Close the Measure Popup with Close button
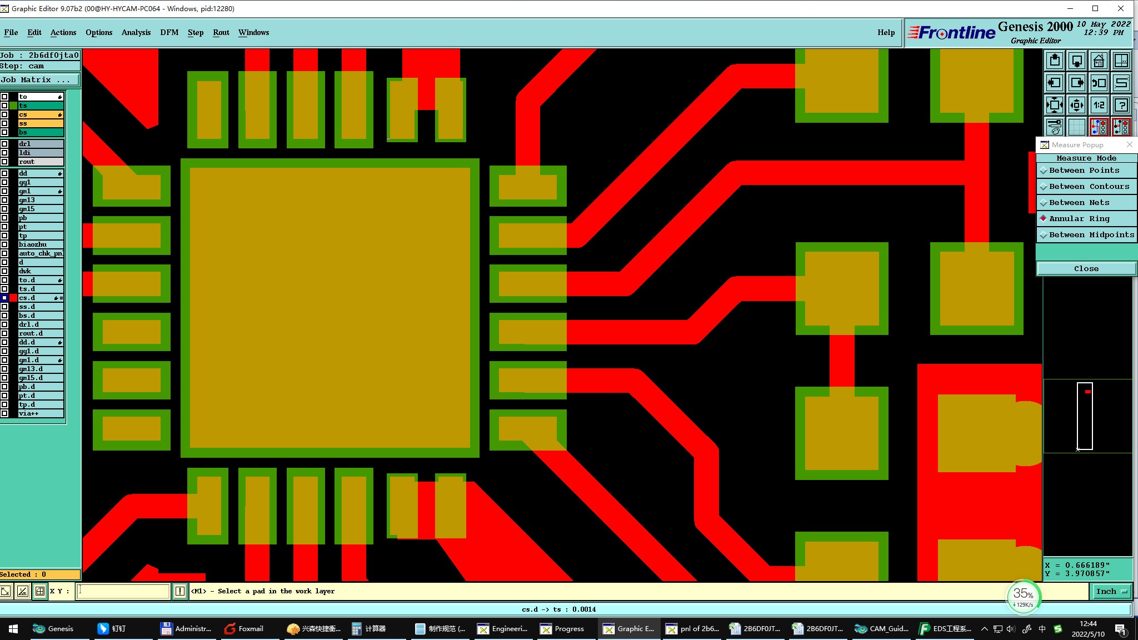Viewport: 1138px width, 640px height. [x=1086, y=269]
